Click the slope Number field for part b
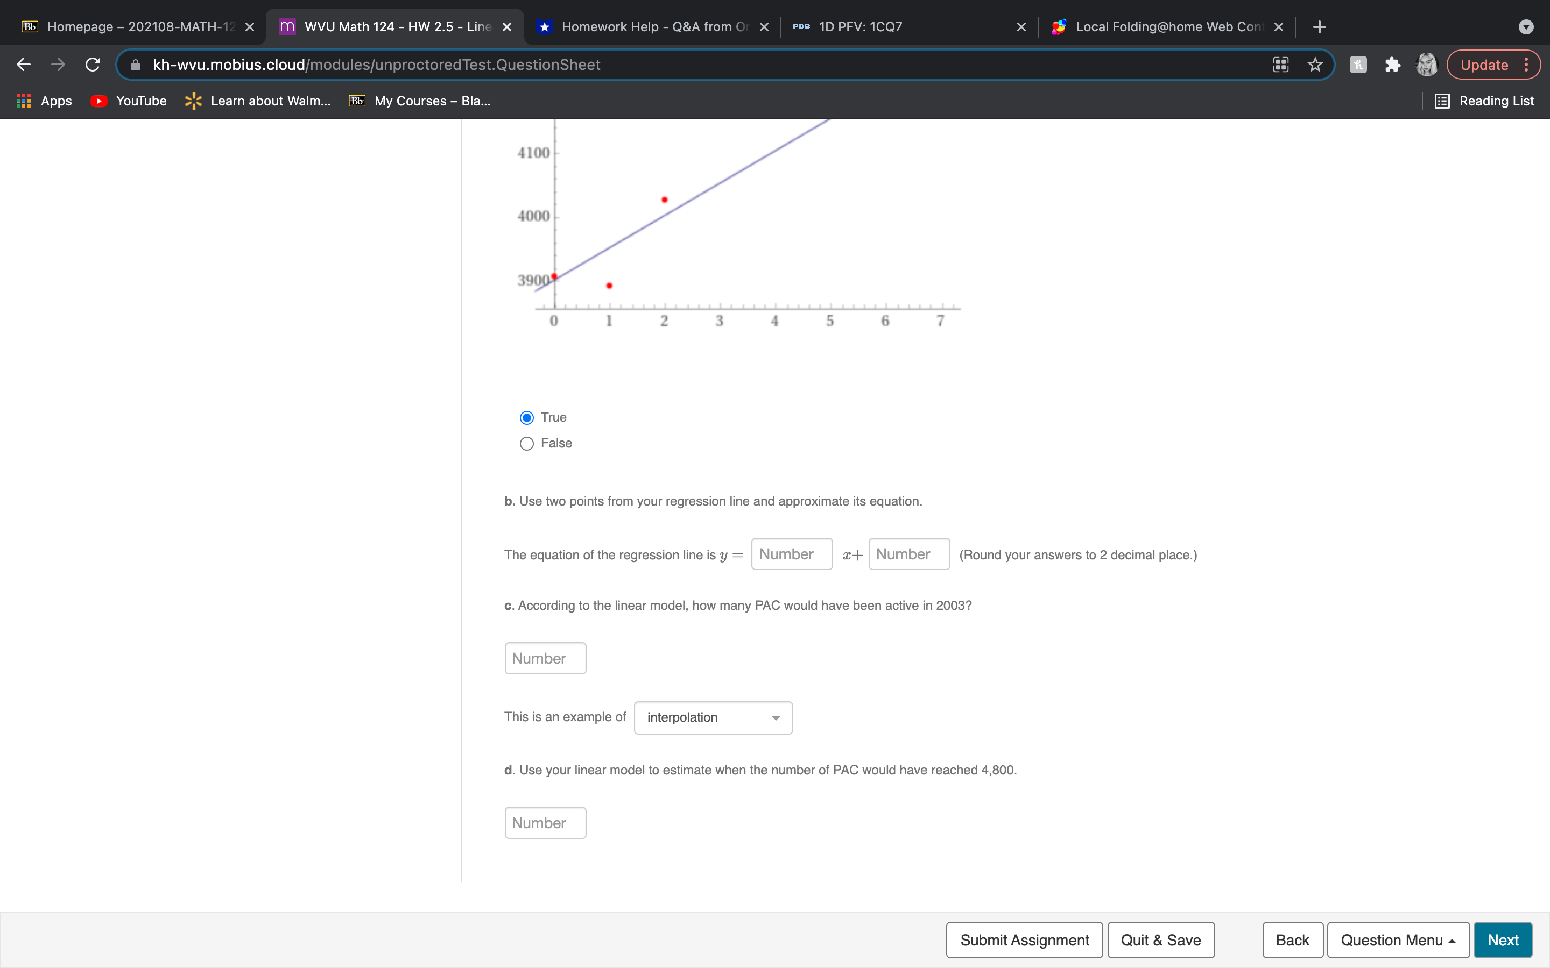The width and height of the screenshot is (1550, 968). coord(791,554)
